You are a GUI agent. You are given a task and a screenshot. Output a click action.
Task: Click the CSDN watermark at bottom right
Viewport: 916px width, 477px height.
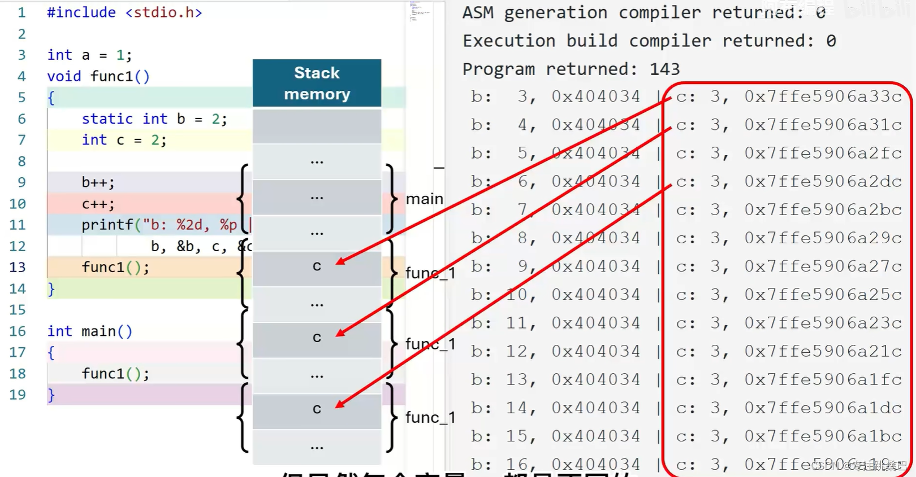858,465
